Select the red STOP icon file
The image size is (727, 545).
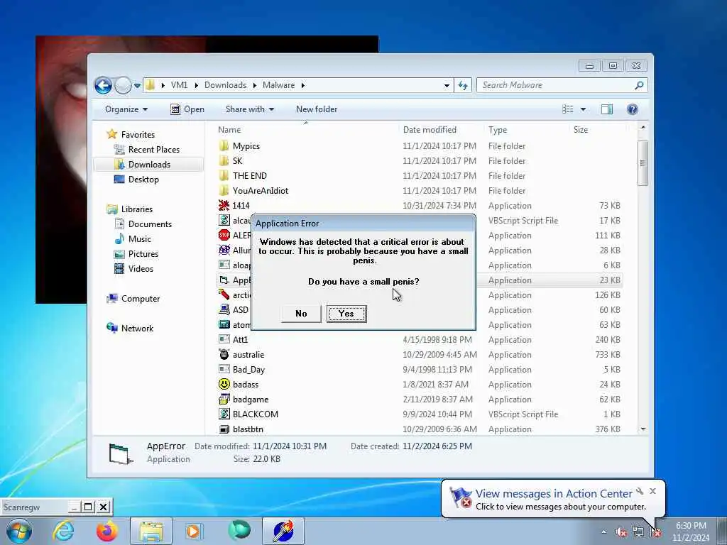coord(224,235)
